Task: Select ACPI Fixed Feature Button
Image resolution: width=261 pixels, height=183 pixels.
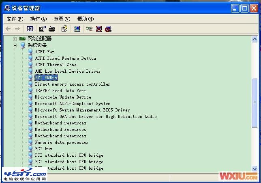Action: (x=66, y=59)
